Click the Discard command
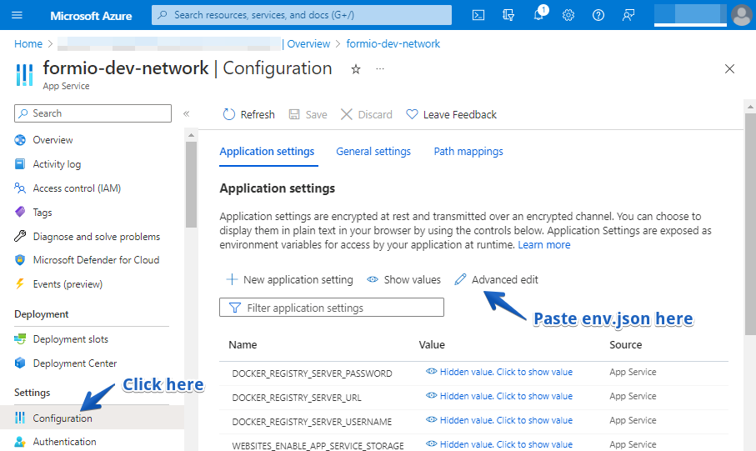 click(366, 115)
